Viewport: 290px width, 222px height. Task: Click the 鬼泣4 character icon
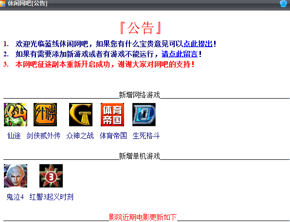pyautogui.click(x=16, y=176)
